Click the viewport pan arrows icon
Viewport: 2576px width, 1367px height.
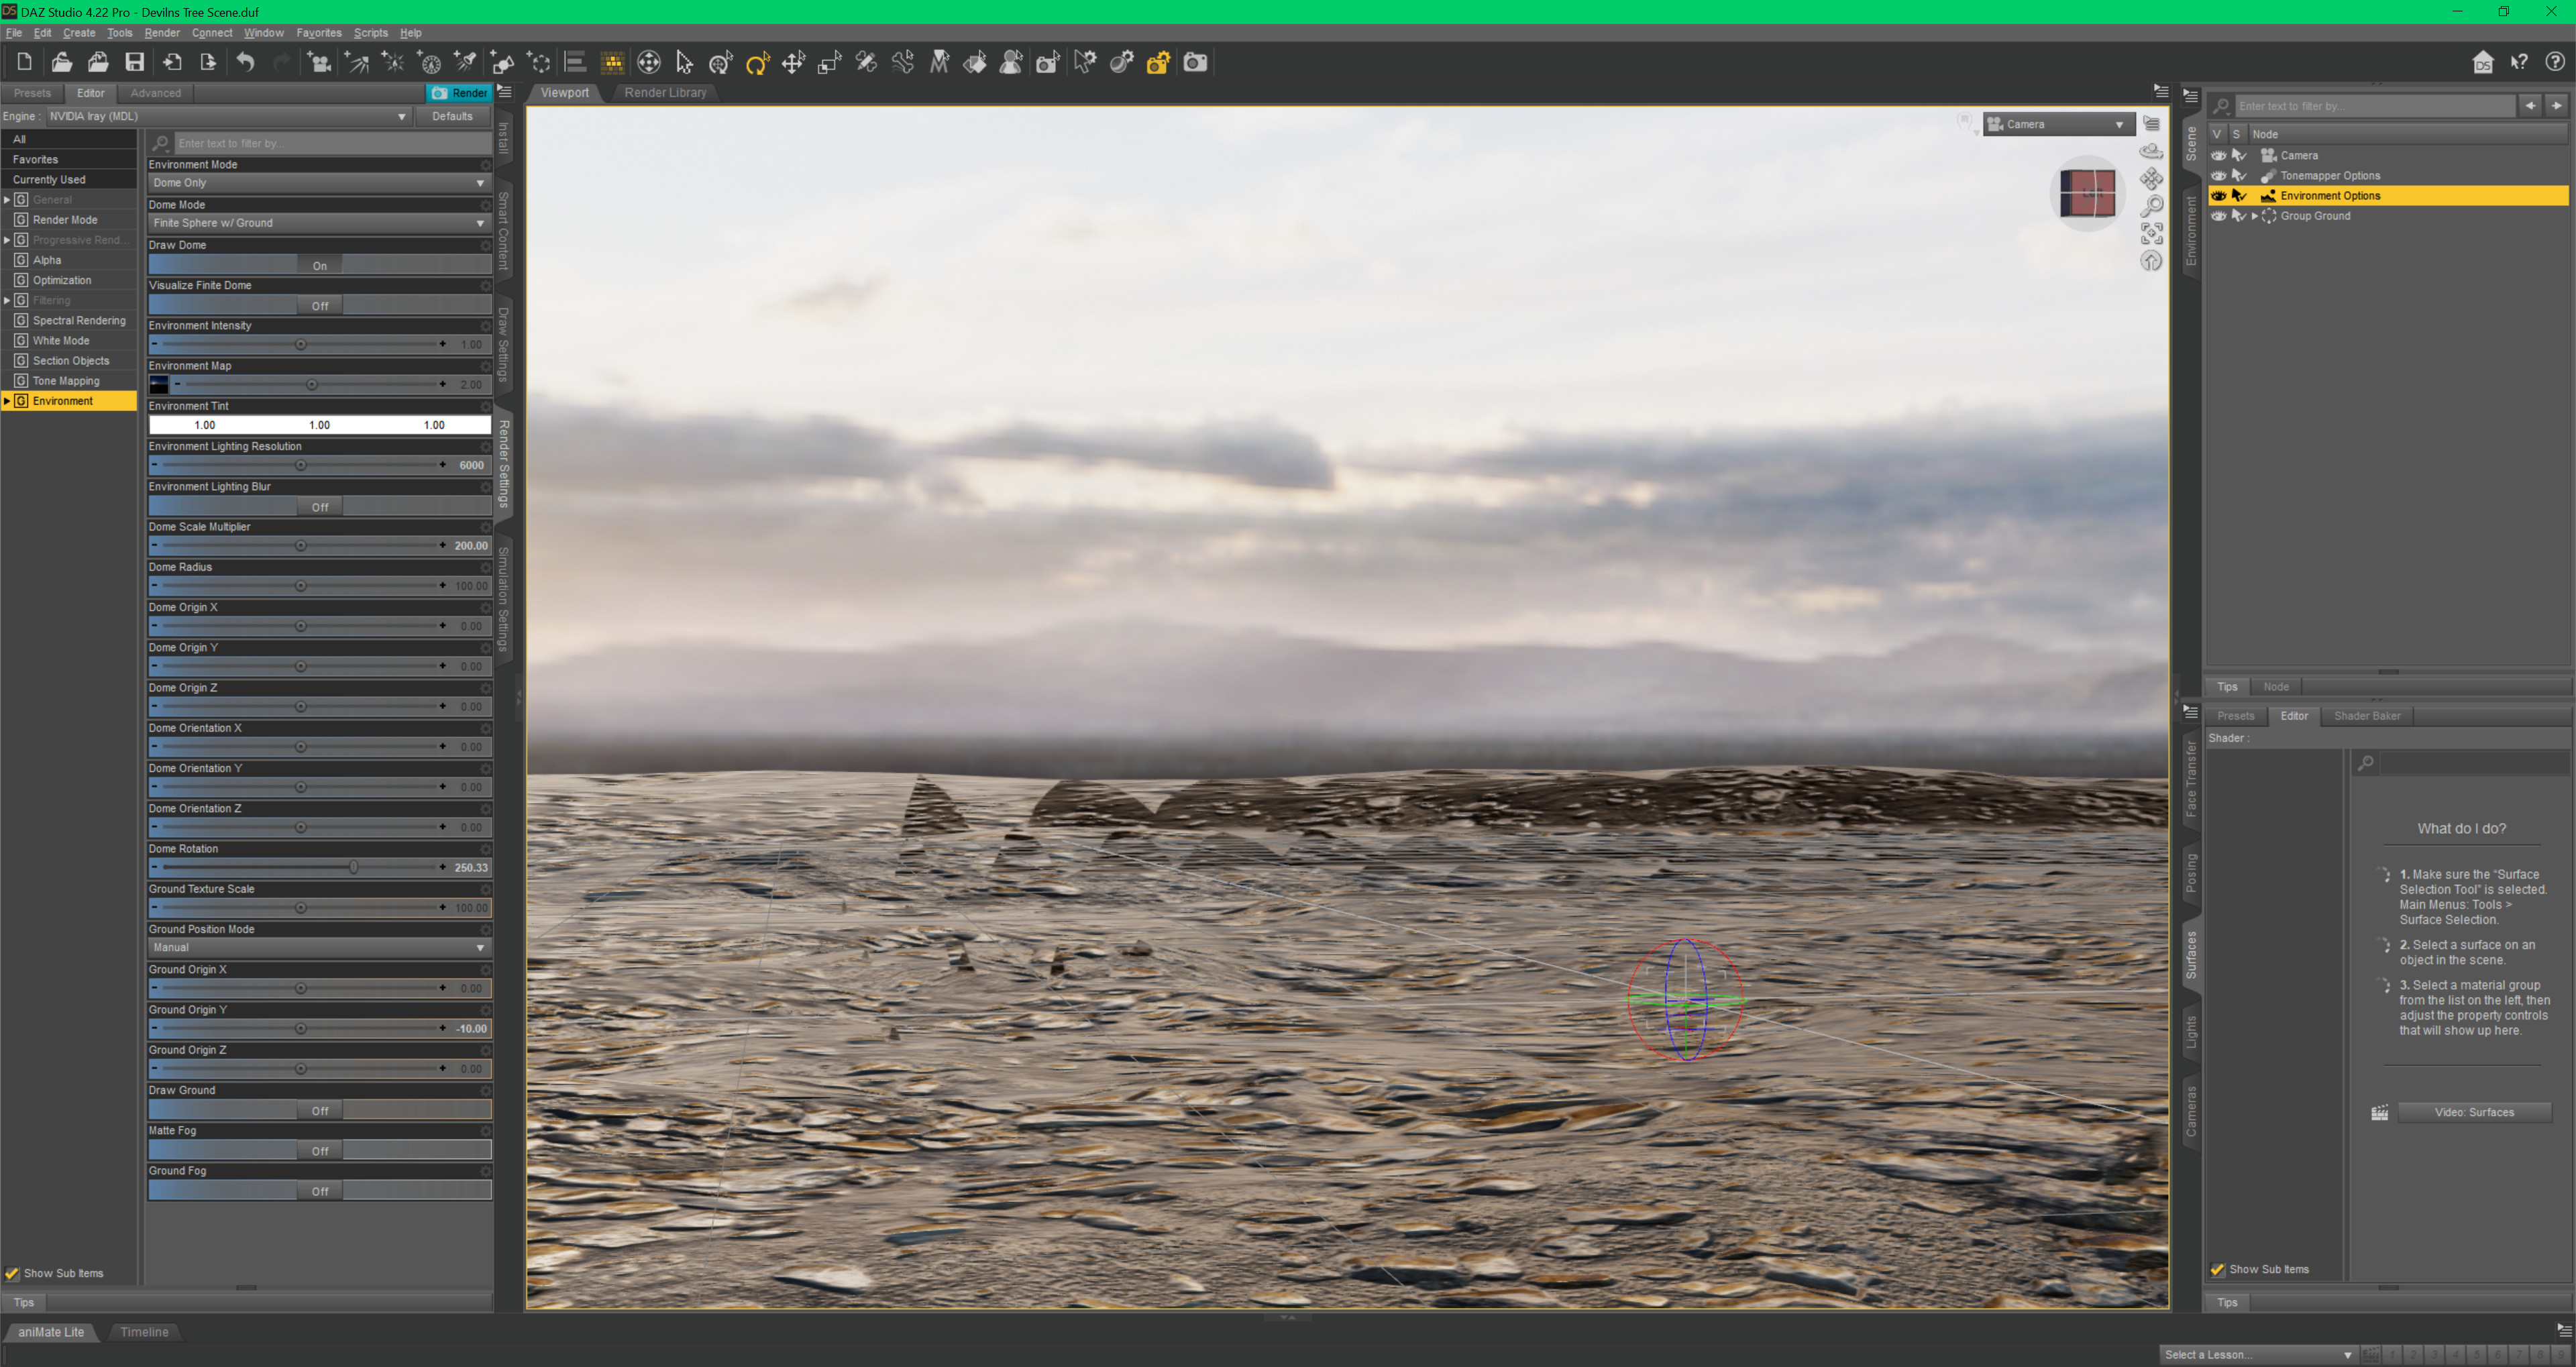click(x=2151, y=179)
